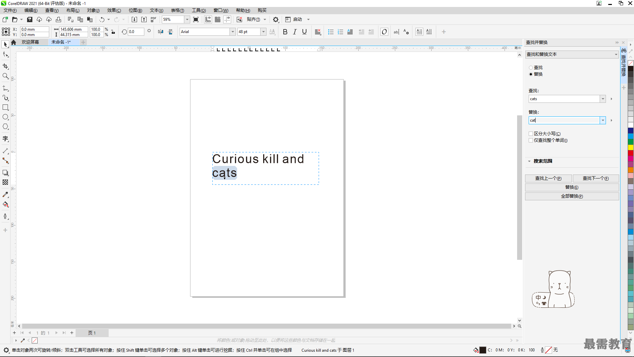
Task: Toggle Full-screen preview icon
Action: [196, 20]
